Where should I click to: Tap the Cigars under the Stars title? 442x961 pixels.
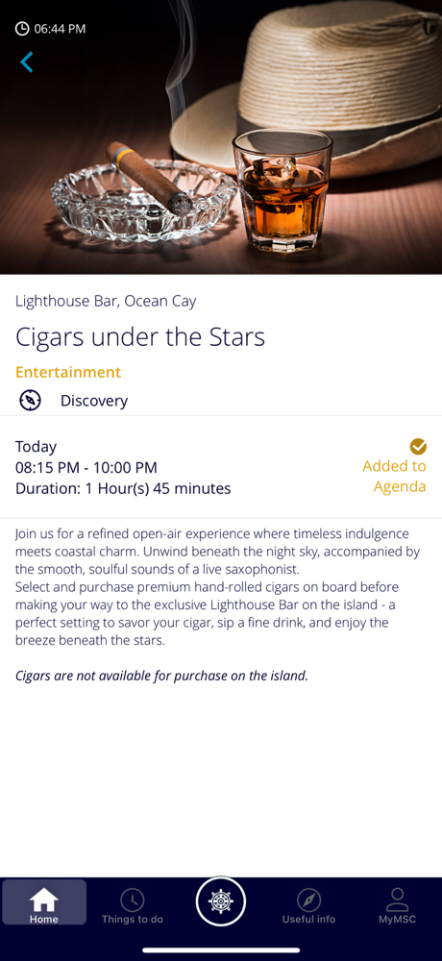(x=140, y=337)
